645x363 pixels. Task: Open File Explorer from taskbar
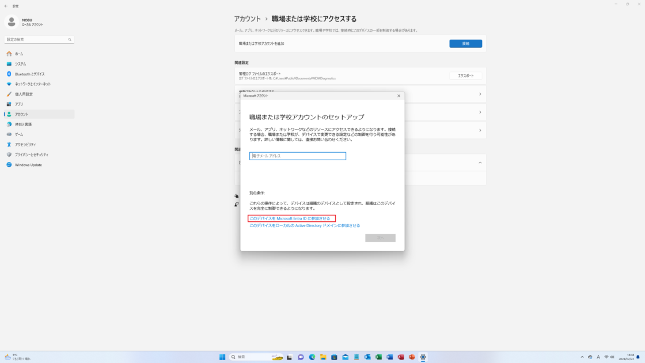[323, 357]
